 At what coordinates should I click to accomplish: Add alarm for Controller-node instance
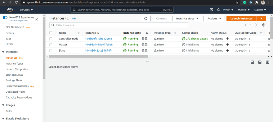point(227,39)
